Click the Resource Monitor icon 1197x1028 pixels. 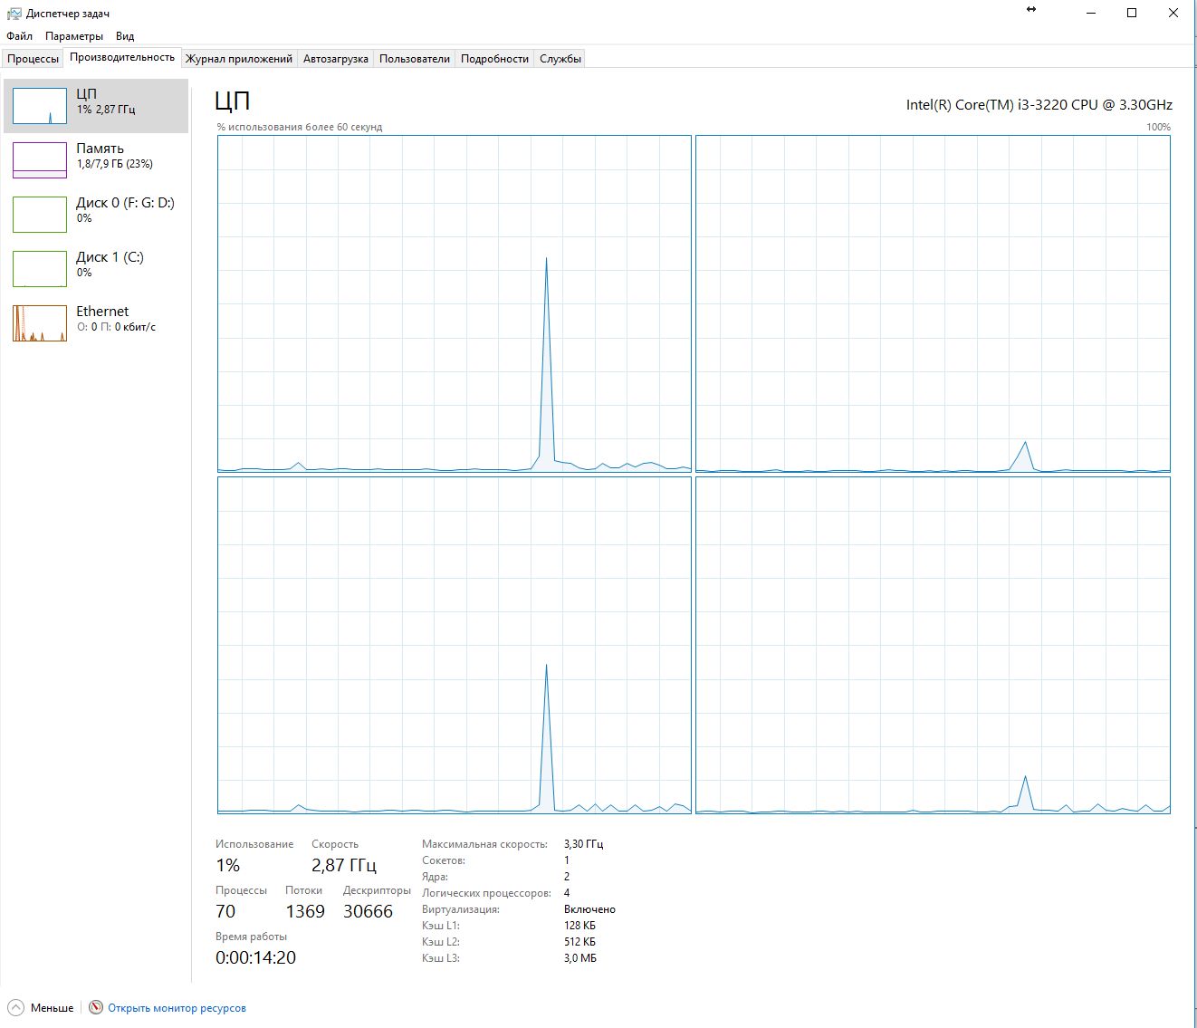(96, 1008)
